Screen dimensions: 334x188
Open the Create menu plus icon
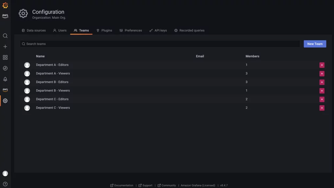5,46
